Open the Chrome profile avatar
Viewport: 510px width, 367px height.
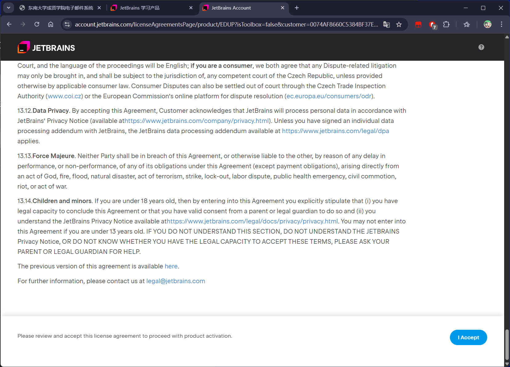(487, 24)
